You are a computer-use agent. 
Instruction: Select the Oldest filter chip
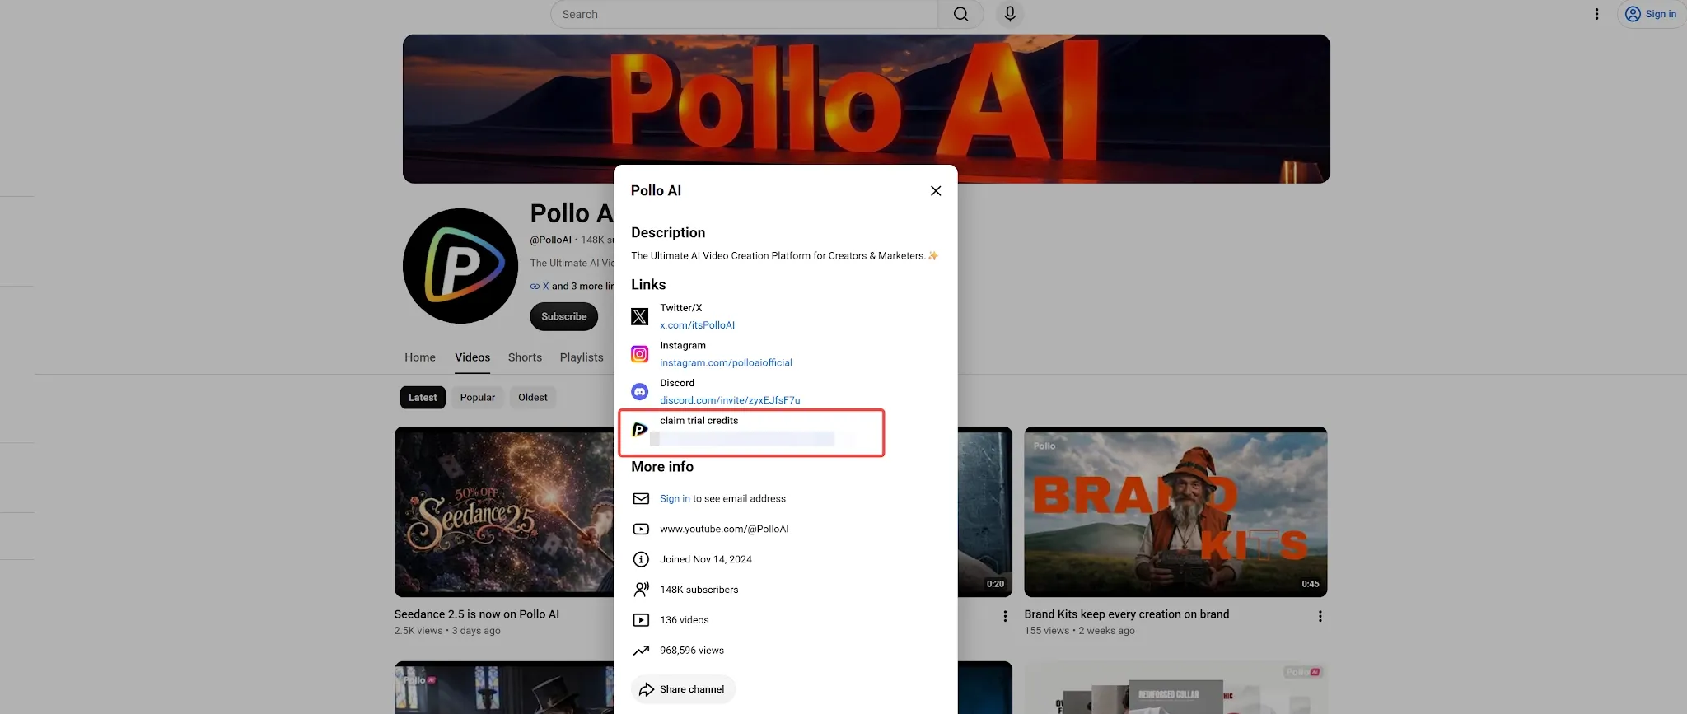click(x=533, y=397)
